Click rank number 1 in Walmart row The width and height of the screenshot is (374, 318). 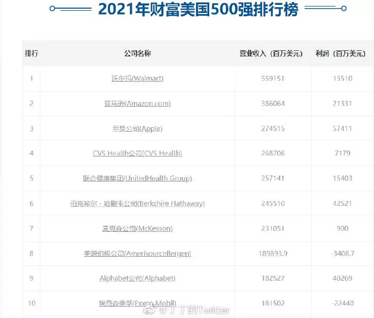pyautogui.click(x=31, y=79)
